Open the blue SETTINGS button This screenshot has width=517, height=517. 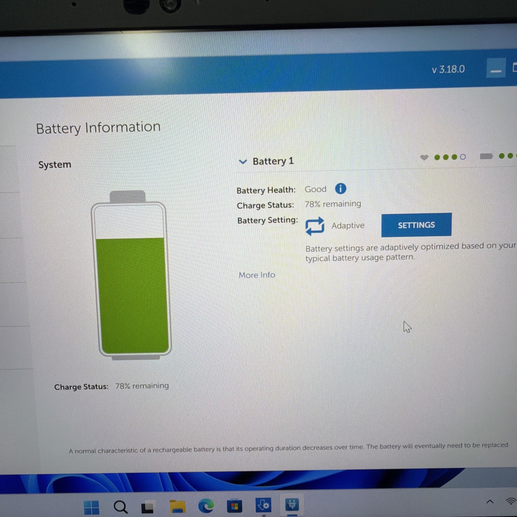coord(416,225)
